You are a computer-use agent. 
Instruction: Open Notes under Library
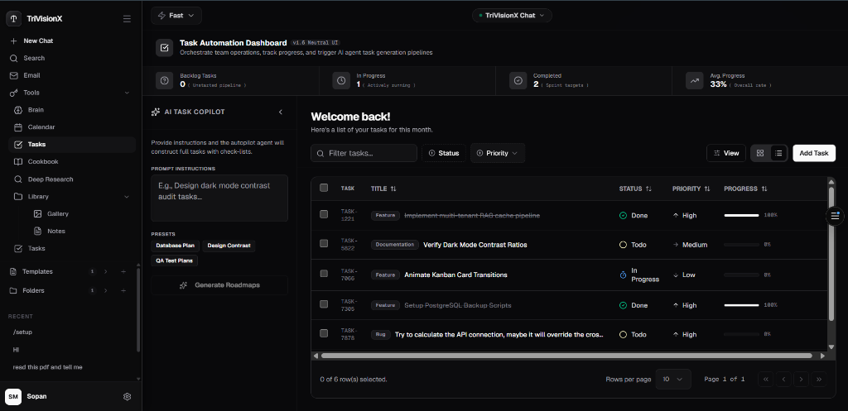(55, 232)
